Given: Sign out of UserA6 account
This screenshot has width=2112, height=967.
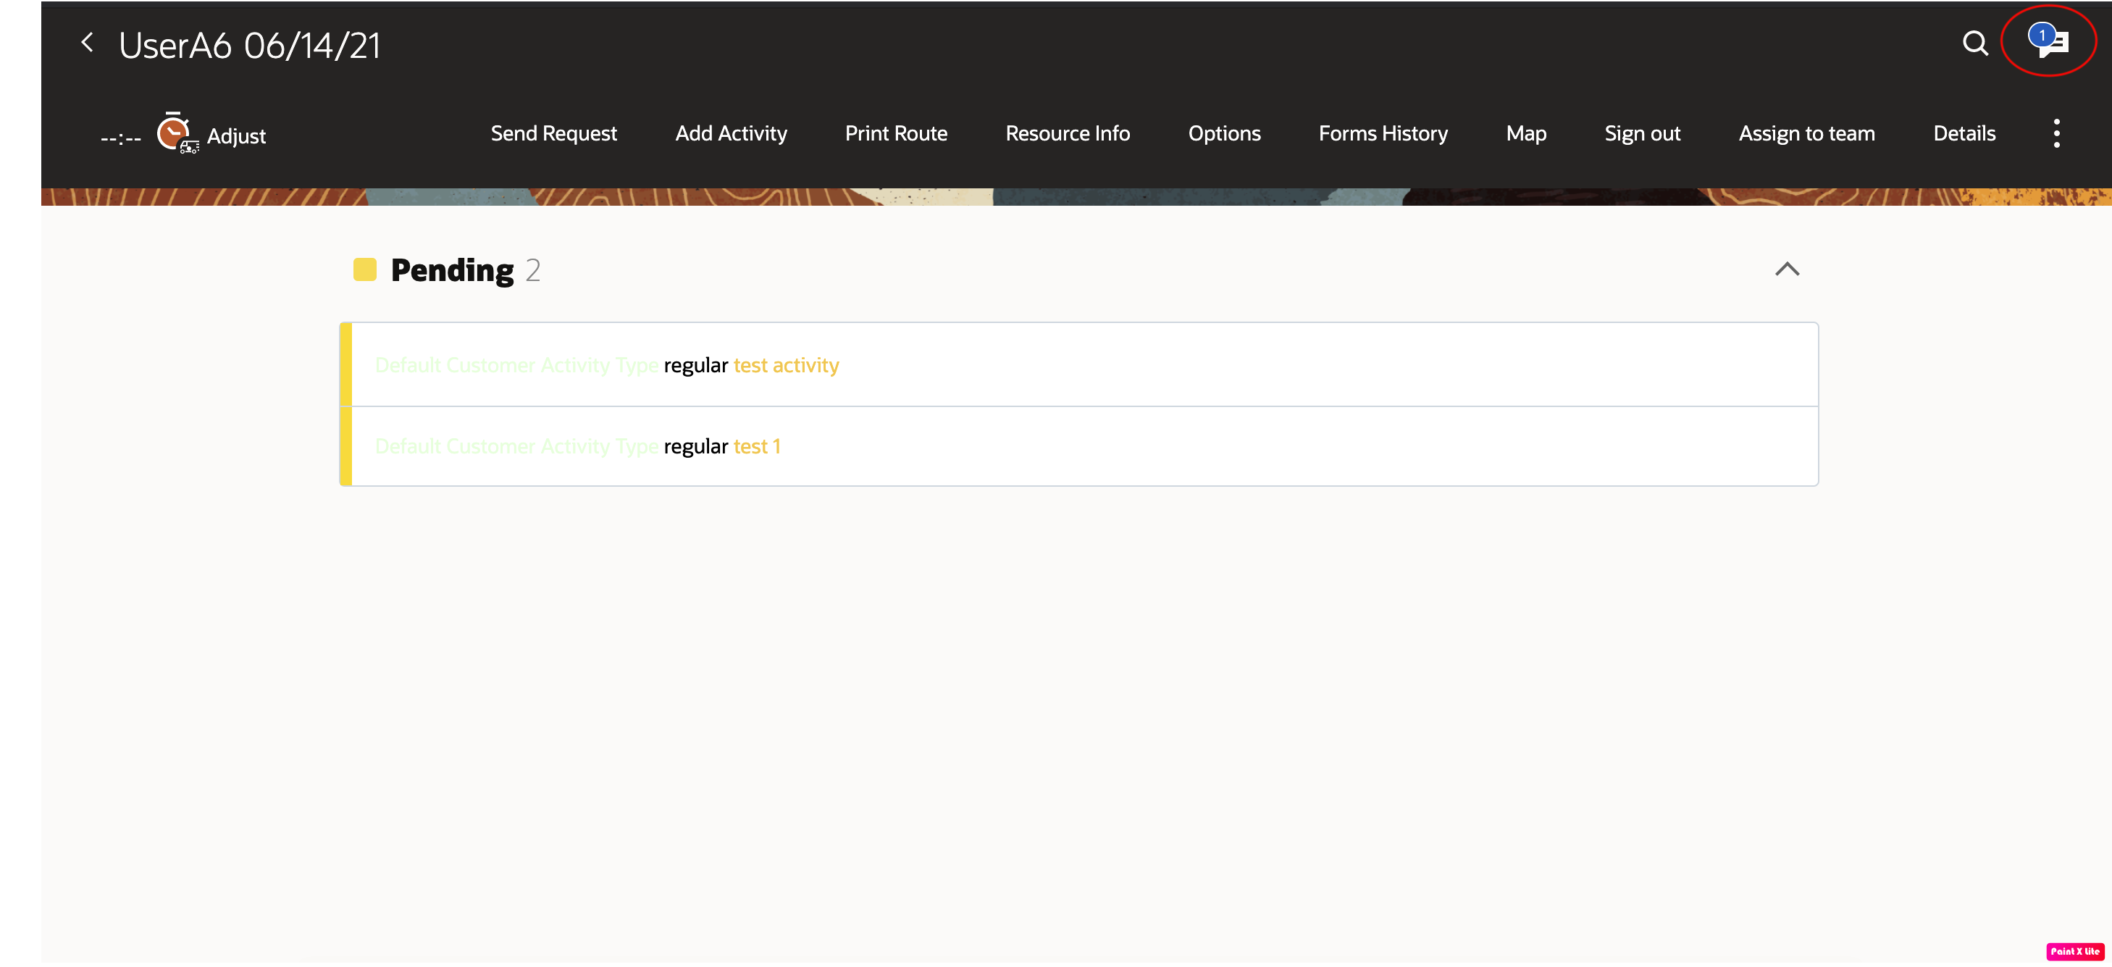Looking at the screenshot, I should (x=1642, y=133).
